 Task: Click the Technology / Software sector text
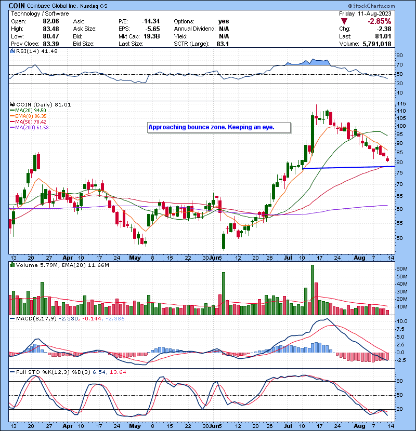pyautogui.click(x=40, y=14)
